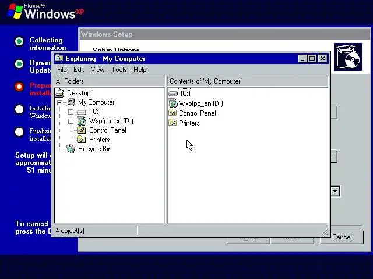Open the Edit menu
The image size is (373, 279).
coord(79,70)
